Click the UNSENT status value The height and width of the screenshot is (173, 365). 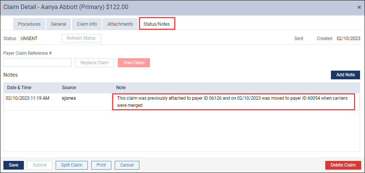coord(29,39)
